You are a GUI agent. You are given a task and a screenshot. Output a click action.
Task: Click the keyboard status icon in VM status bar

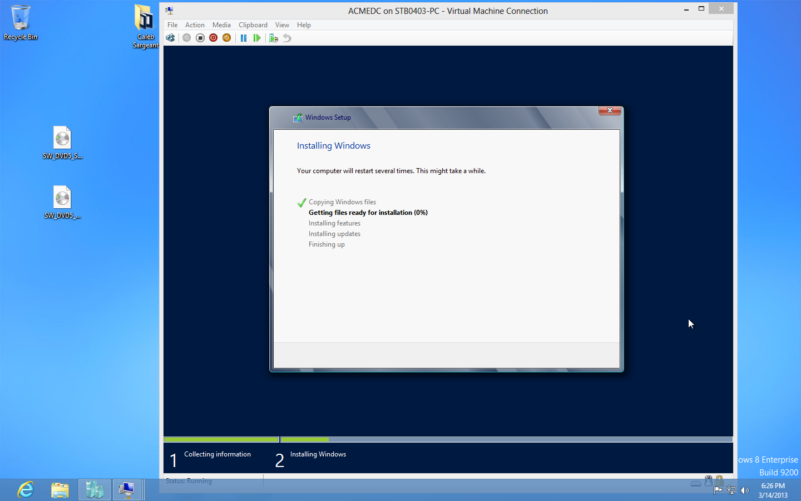696,483
